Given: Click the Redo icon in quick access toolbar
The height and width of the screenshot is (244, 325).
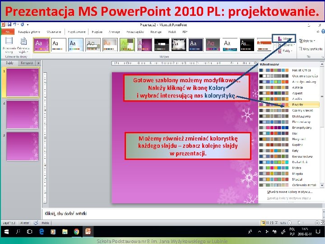Looking at the screenshot, I should pyautogui.click(x=22, y=24).
